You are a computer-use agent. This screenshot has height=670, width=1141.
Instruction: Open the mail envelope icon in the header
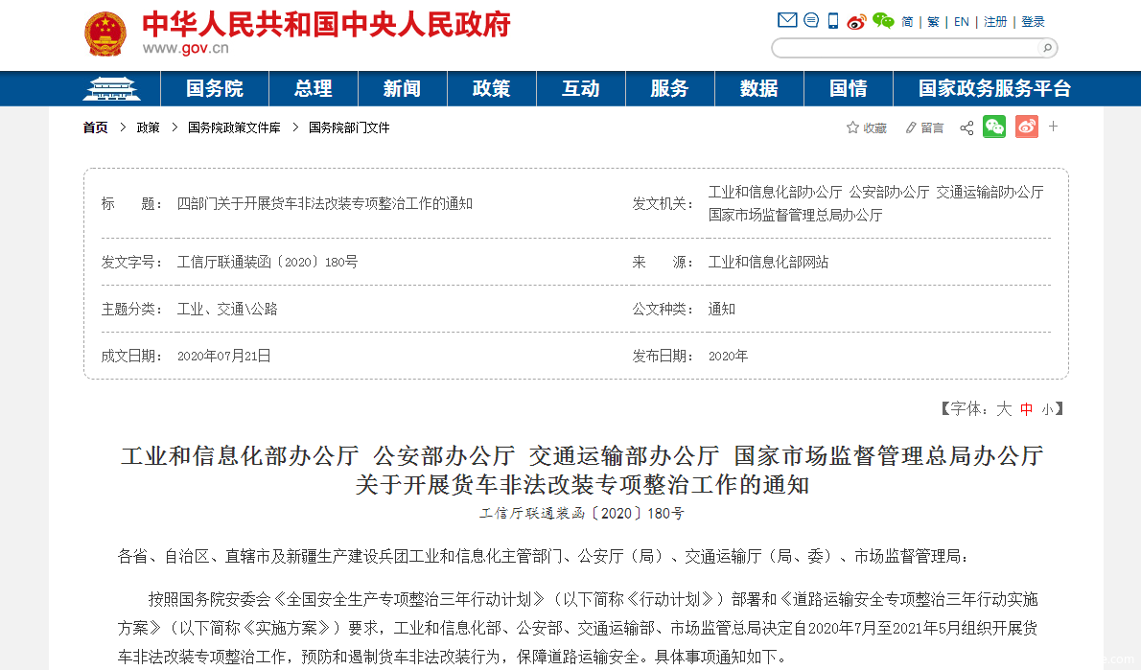(786, 20)
